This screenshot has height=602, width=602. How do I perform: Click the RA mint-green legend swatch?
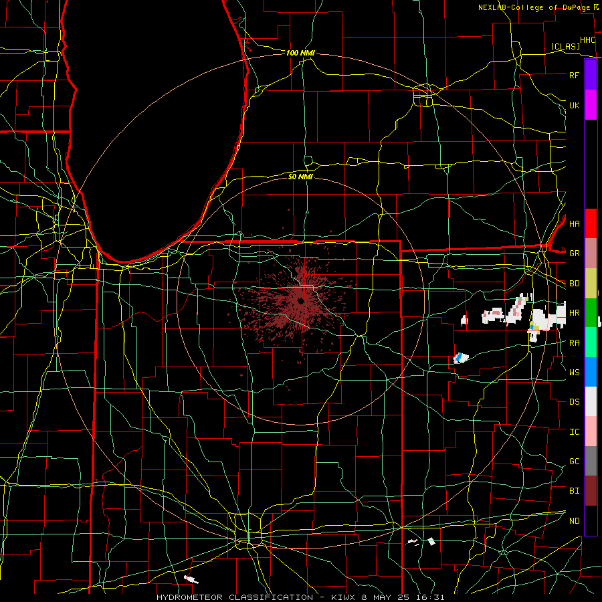tap(591, 342)
